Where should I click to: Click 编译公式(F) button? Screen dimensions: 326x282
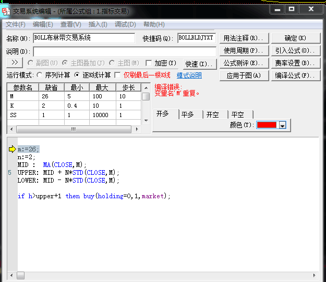pyautogui.click(x=296, y=75)
